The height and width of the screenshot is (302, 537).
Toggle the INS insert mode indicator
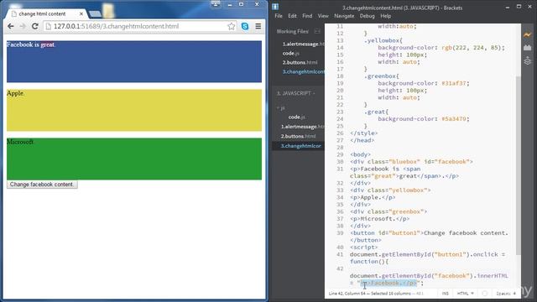445,294
